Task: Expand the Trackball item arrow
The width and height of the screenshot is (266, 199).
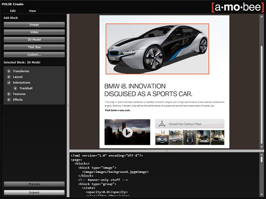Action: point(15,88)
